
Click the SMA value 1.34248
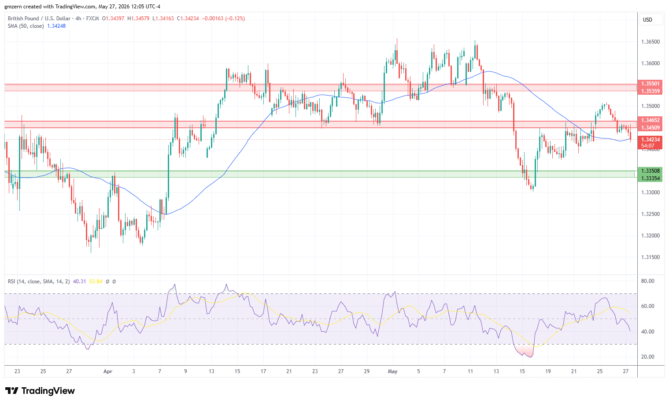(x=56, y=26)
